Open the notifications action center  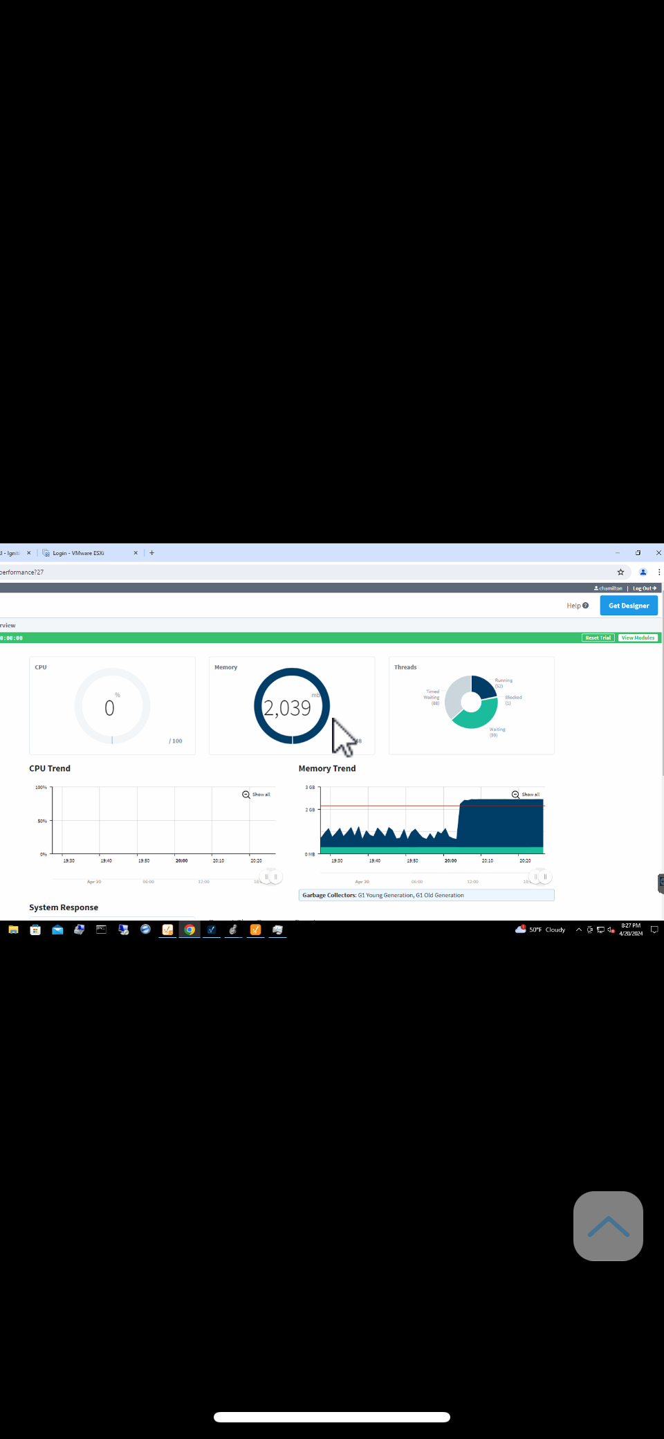(654, 930)
